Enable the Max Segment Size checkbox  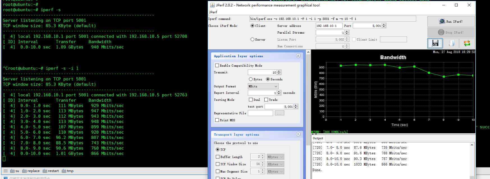click(217, 171)
